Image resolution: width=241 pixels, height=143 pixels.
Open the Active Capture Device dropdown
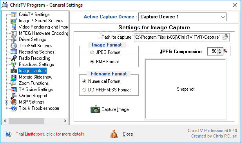point(182,17)
